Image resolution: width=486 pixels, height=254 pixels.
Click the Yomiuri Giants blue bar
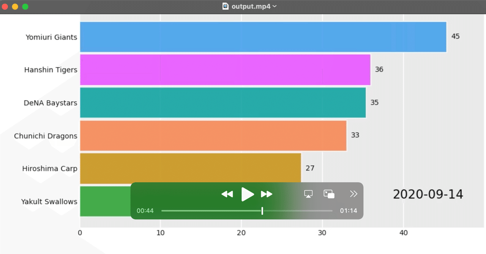pyautogui.click(x=262, y=36)
